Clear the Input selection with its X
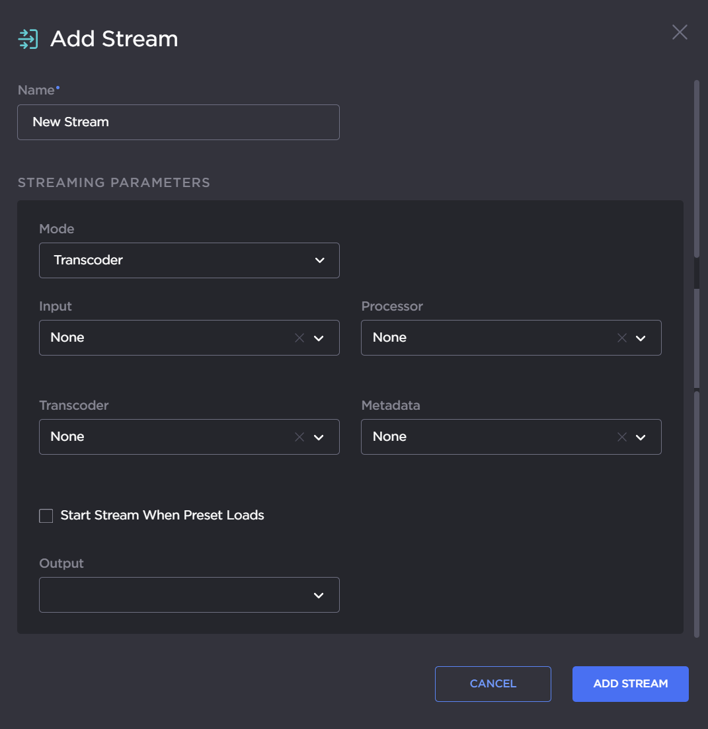The image size is (708, 729). pos(299,338)
